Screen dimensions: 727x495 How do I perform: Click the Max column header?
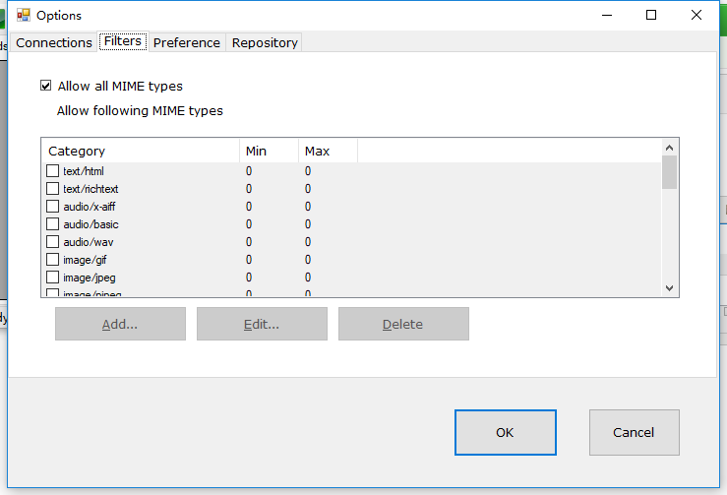click(x=328, y=152)
